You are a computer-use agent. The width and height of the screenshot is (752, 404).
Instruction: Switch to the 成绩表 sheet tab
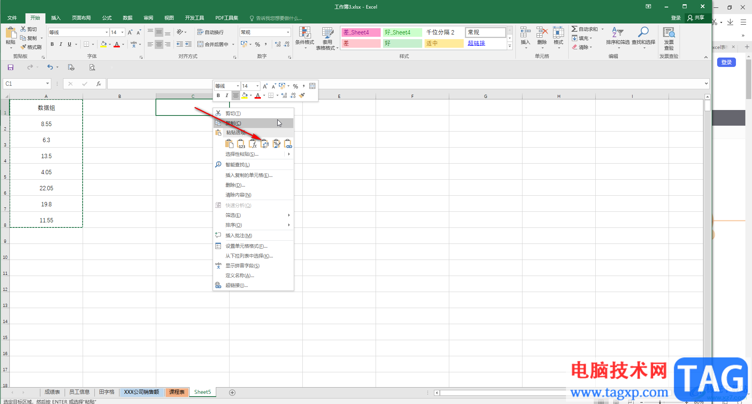pyautogui.click(x=52, y=392)
